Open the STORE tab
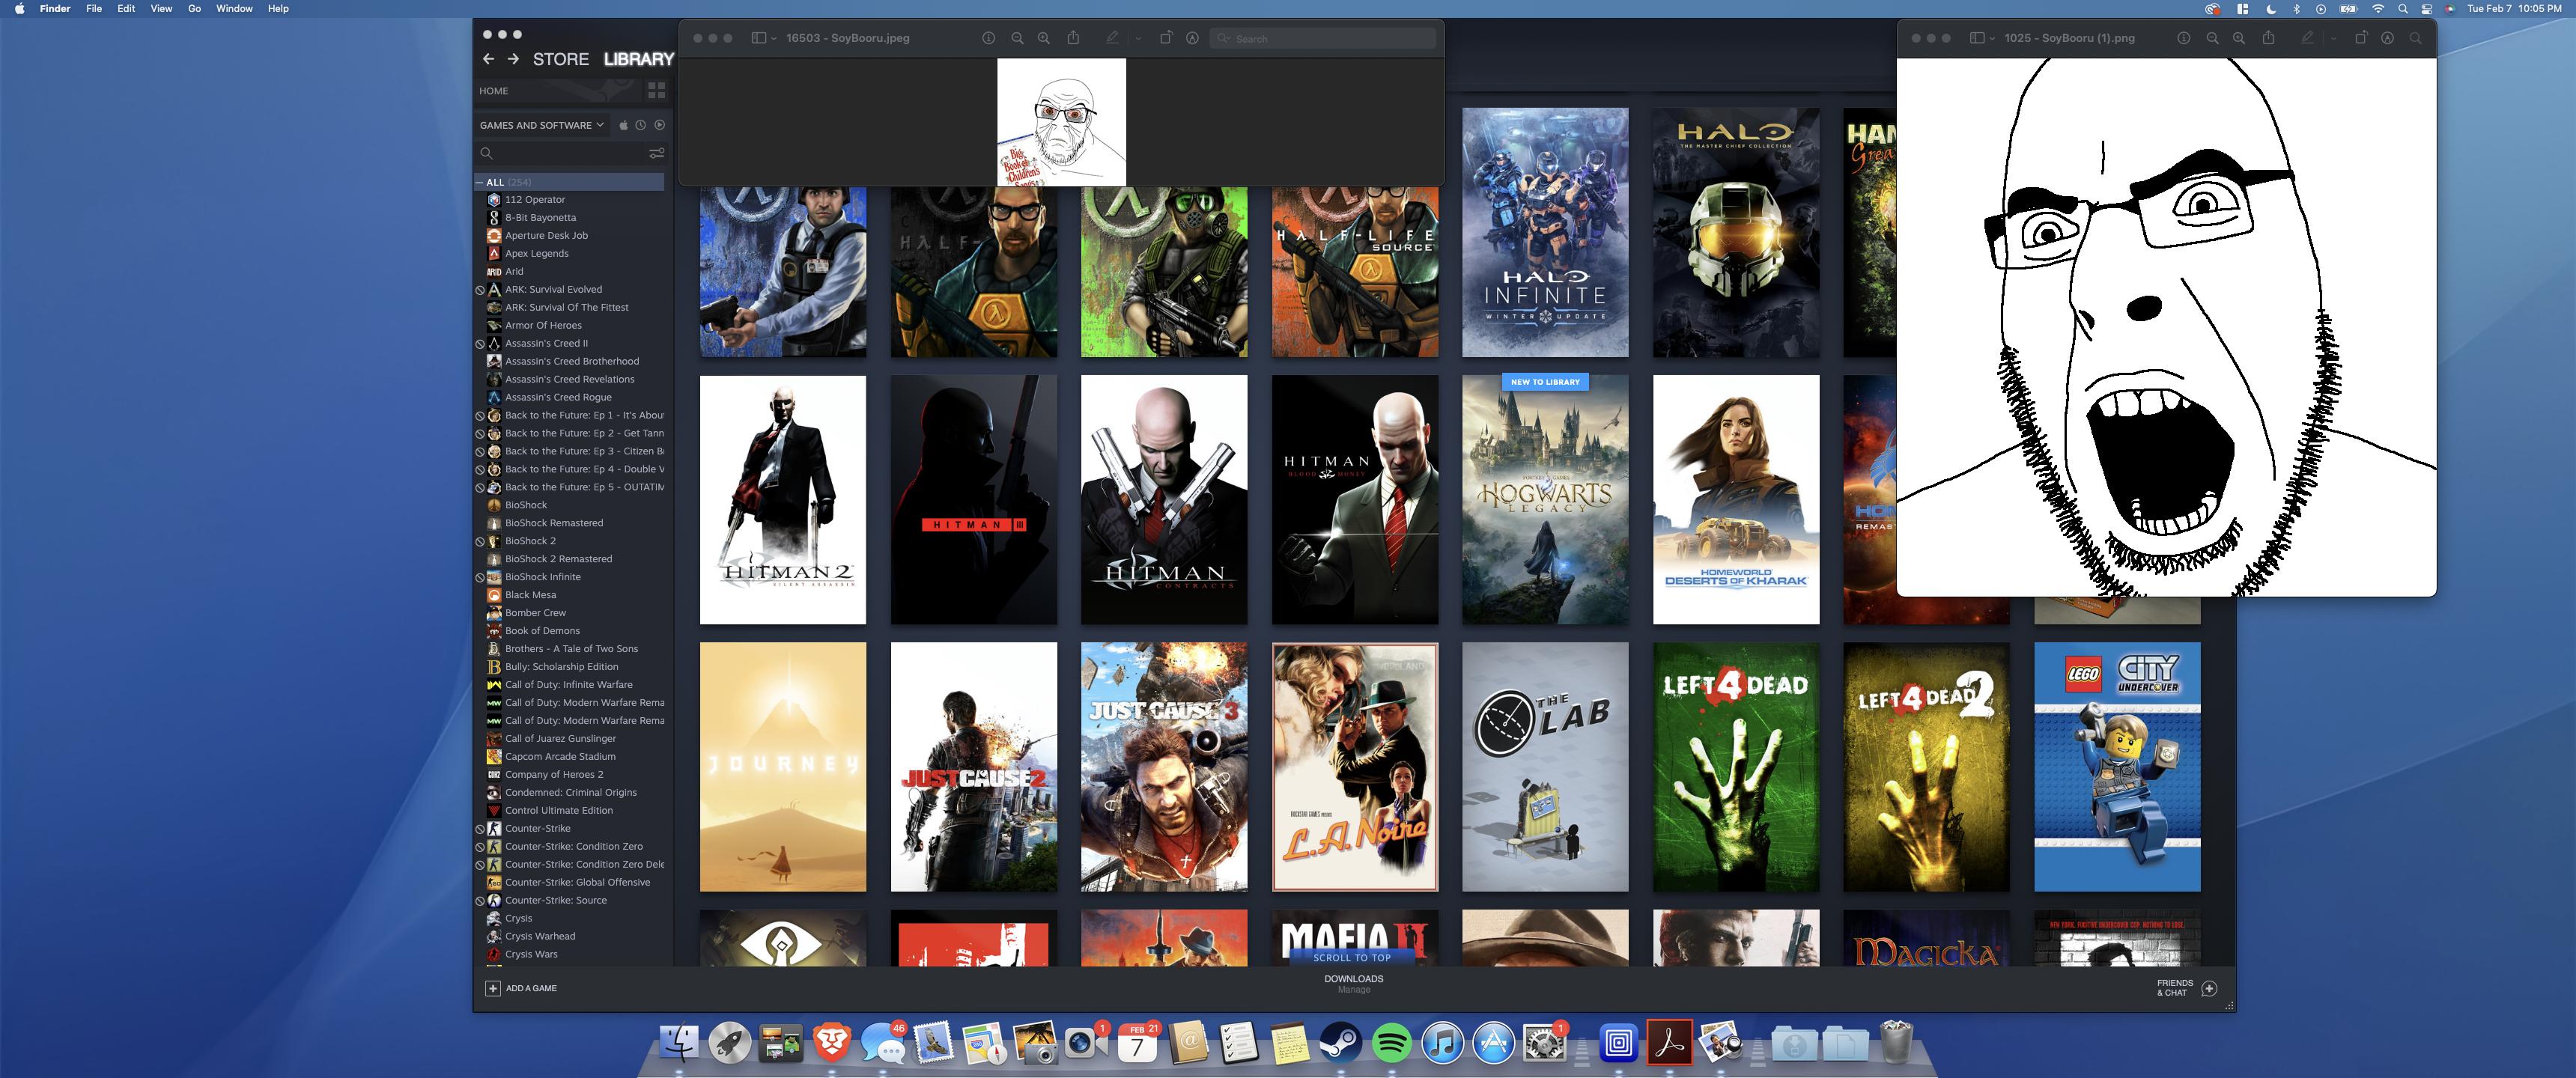2576x1078 pixels. [x=560, y=59]
